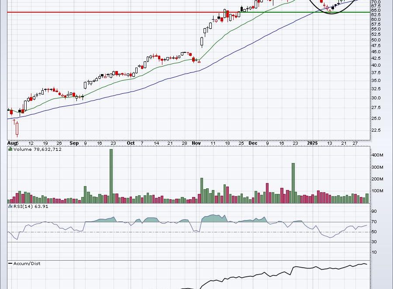Select the 'Volume 78,632,712' label

pos(38,150)
